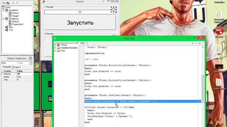Click the Interval property value 25

pos(24,74)
